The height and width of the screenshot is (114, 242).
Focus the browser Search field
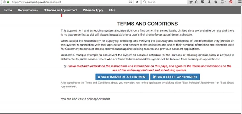coord(165,2)
